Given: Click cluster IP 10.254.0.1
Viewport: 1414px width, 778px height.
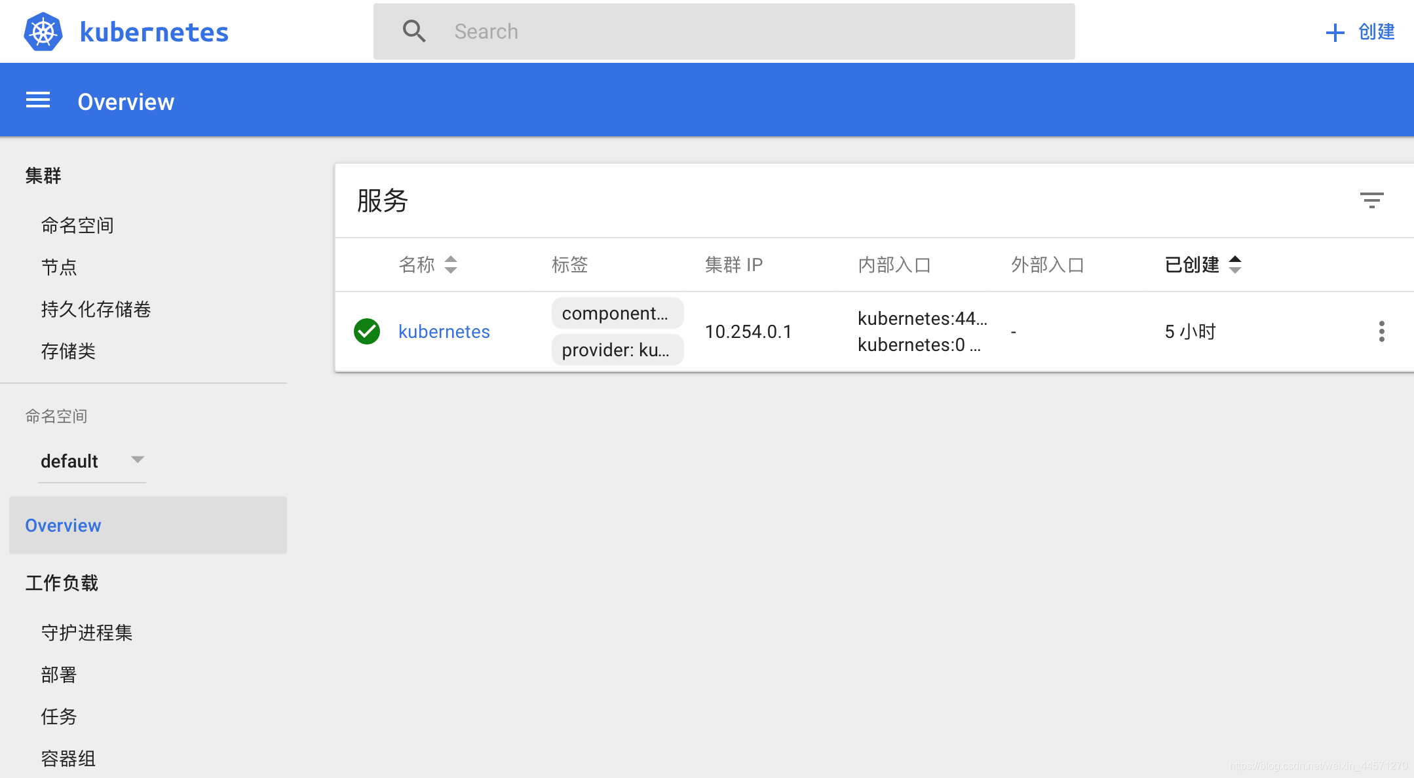Looking at the screenshot, I should click(x=748, y=332).
